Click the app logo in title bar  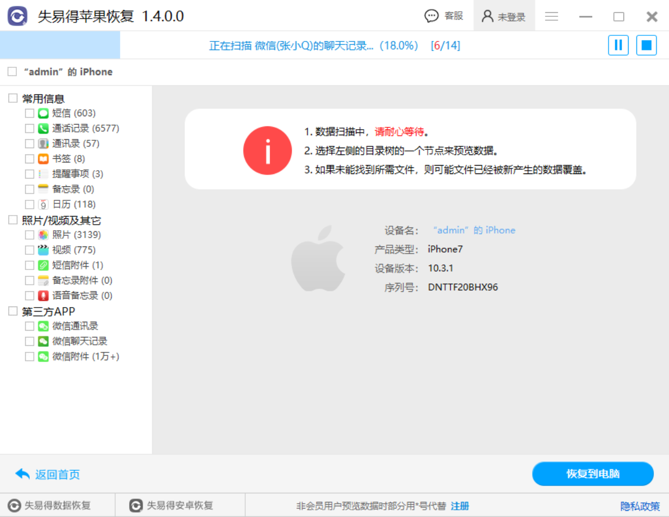coord(17,16)
